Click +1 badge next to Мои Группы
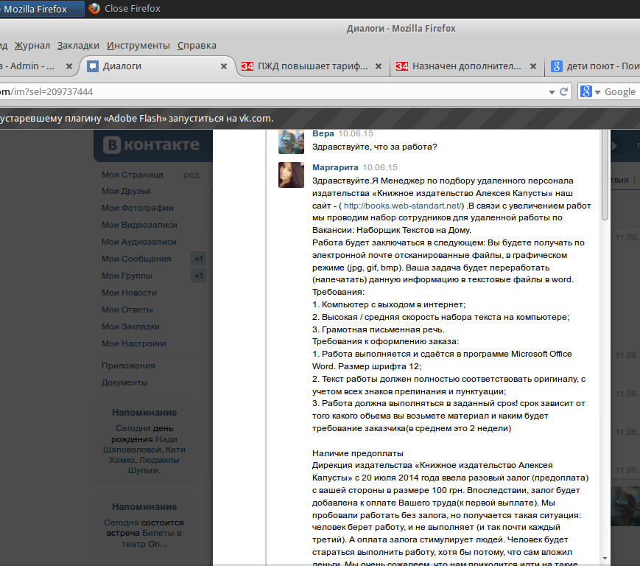The height and width of the screenshot is (566, 640). (x=198, y=276)
